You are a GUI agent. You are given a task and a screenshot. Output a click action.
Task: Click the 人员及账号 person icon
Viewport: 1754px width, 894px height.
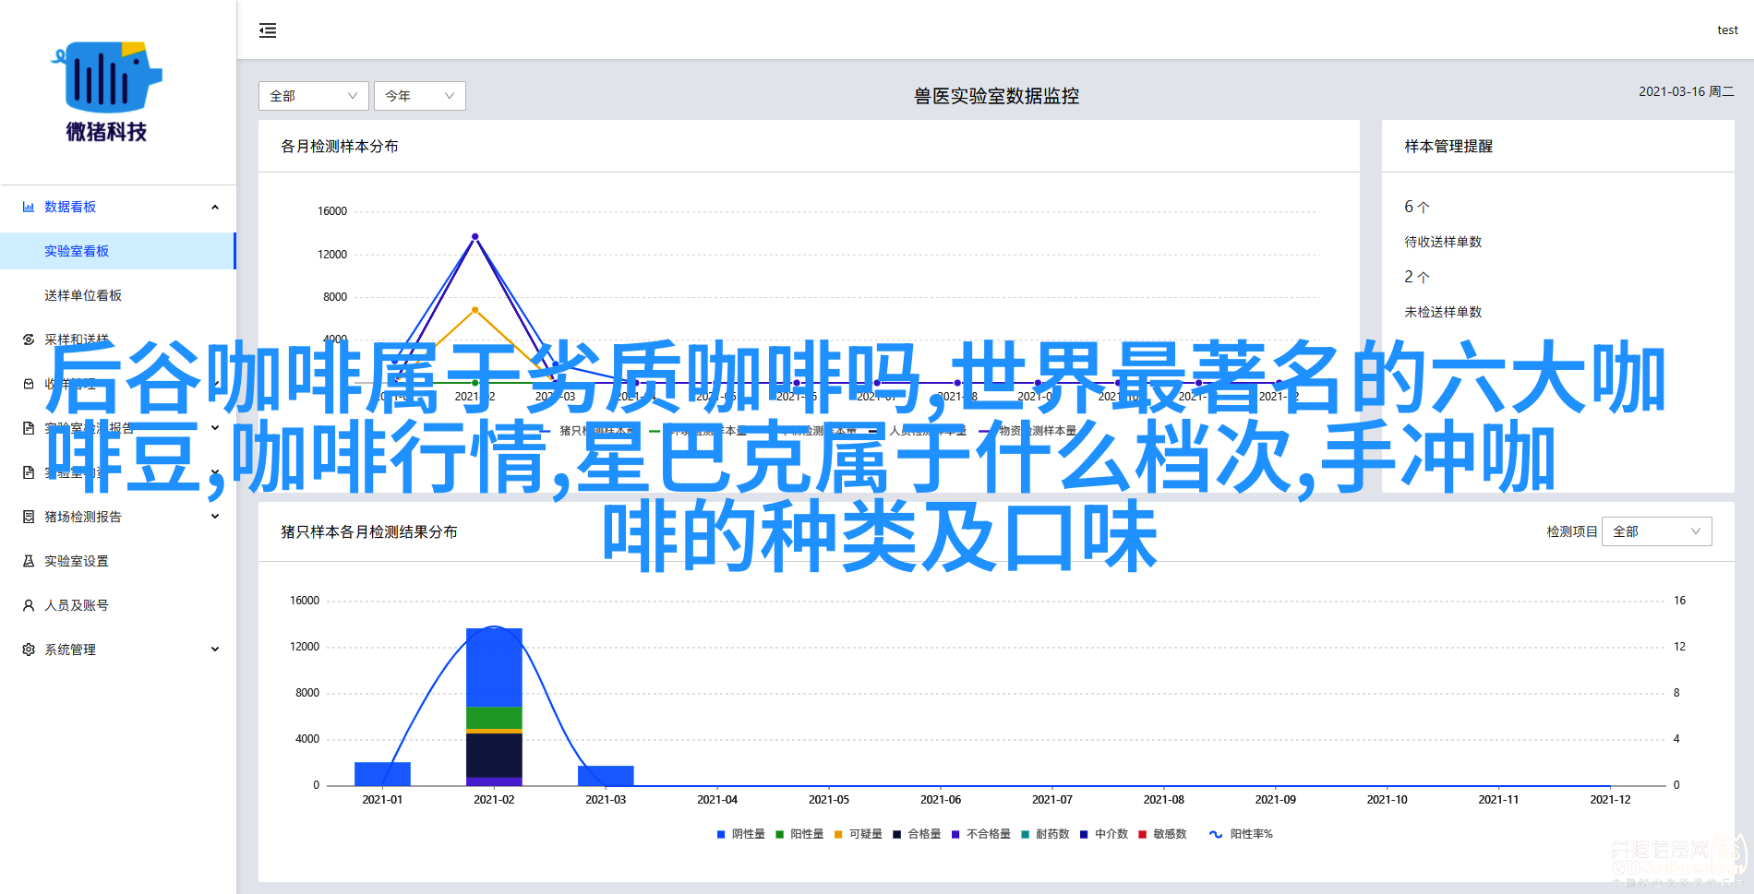[x=29, y=605]
